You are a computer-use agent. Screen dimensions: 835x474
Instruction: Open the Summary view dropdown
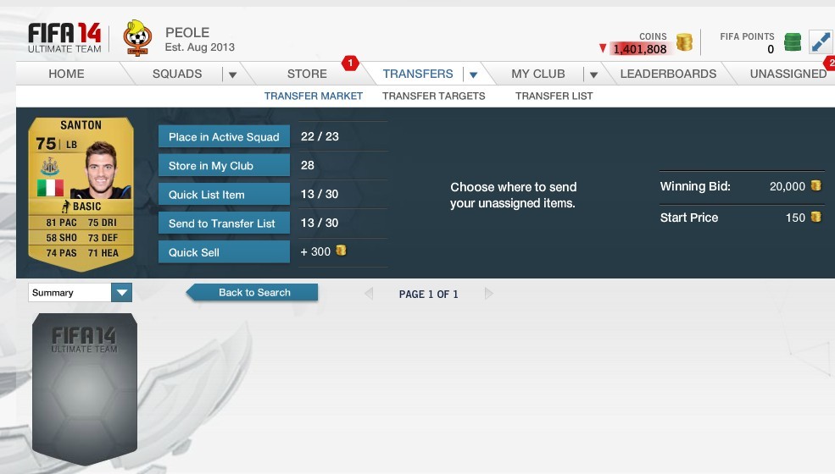121,293
